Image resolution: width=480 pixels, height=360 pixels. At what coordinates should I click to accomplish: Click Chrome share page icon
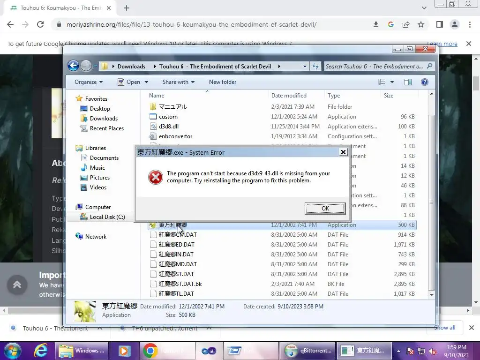coord(406,24)
